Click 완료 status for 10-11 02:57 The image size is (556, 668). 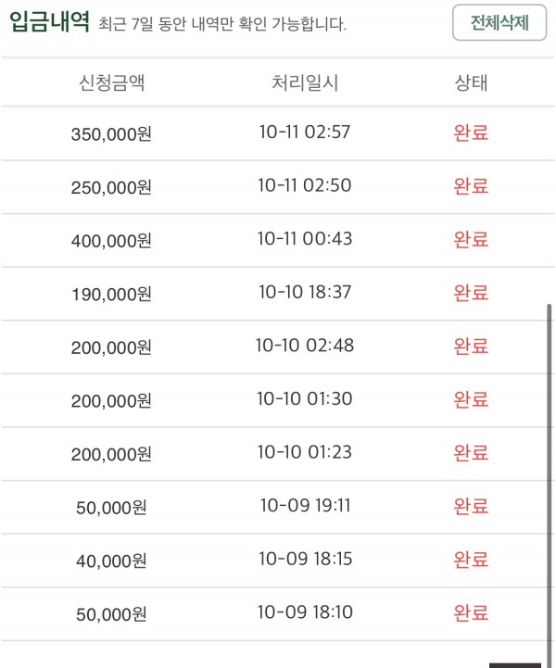471,132
